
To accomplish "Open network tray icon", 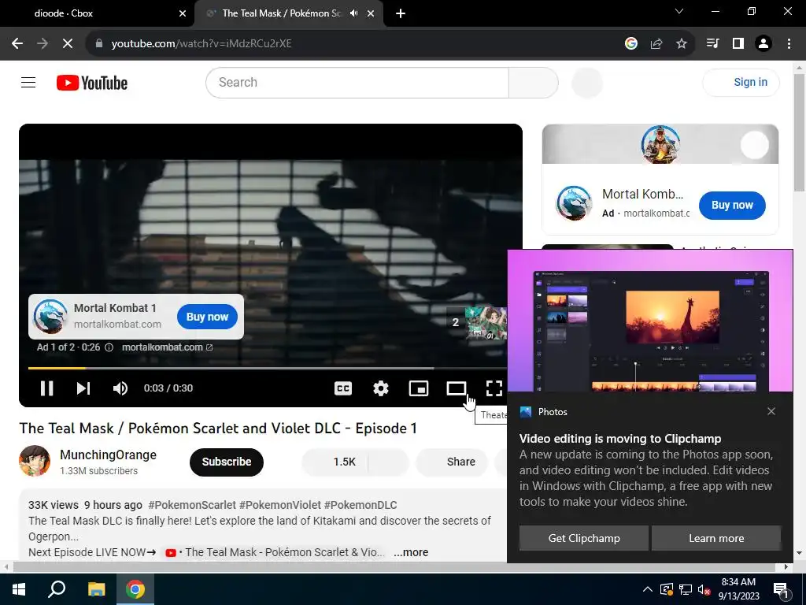I will click(x=686, y=589).
